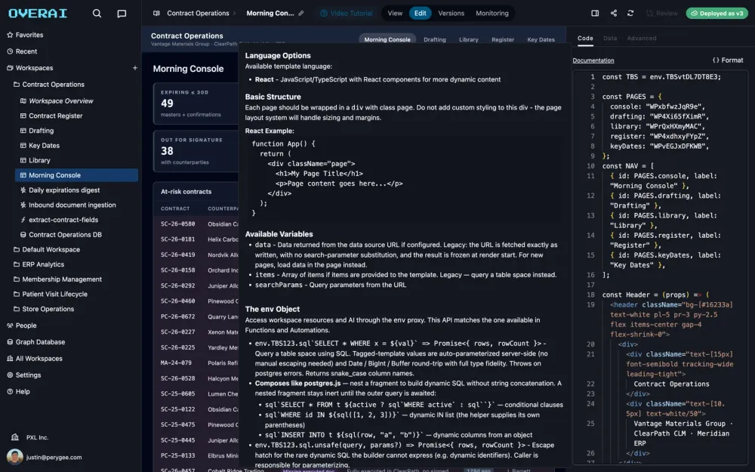Click contract row PC-26-0672

(196, 316)
